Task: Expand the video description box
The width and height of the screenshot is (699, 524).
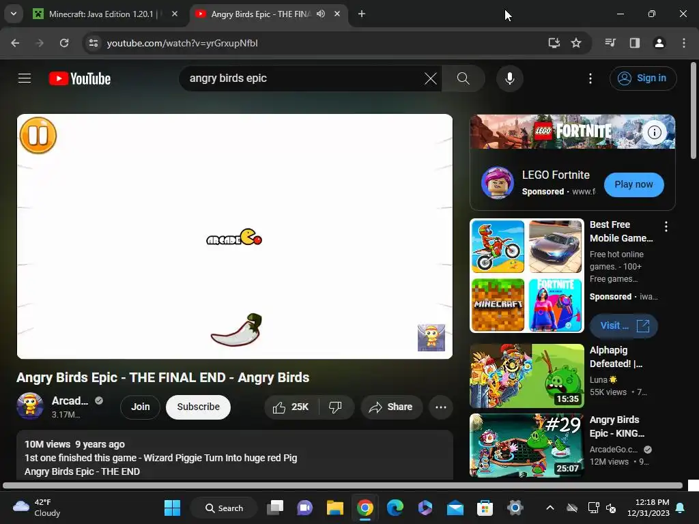Action: coord(235,455)
